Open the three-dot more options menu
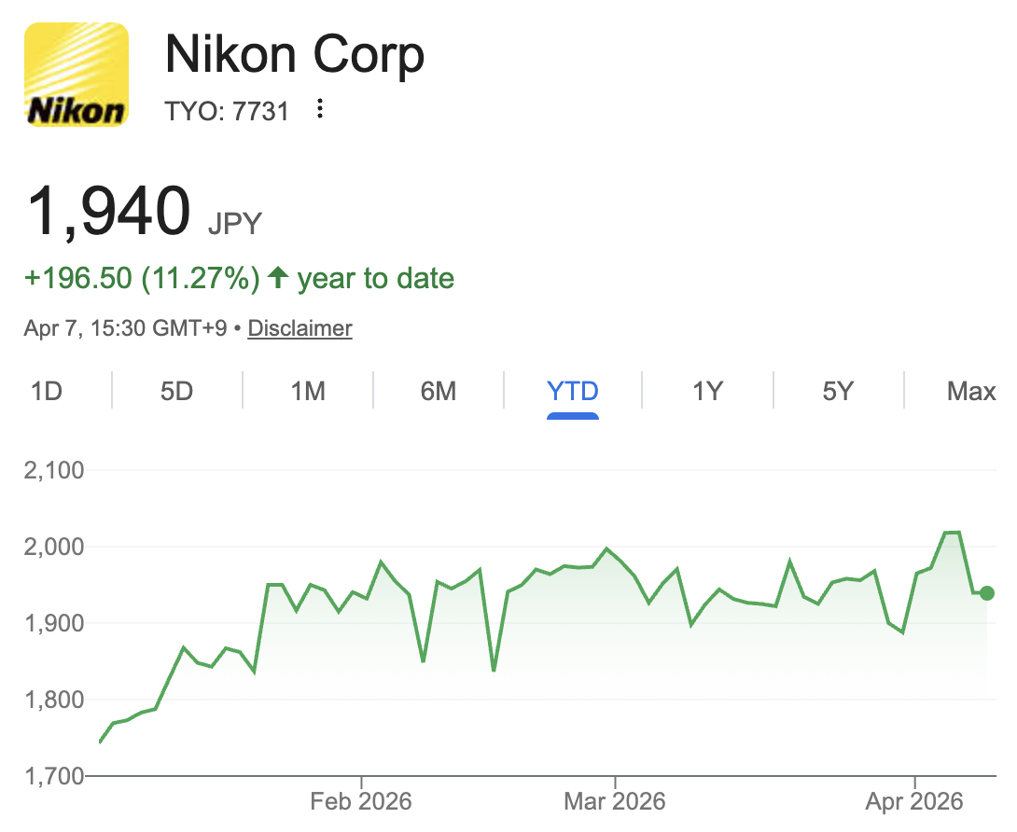The image size is (1017, 832). 320,110
